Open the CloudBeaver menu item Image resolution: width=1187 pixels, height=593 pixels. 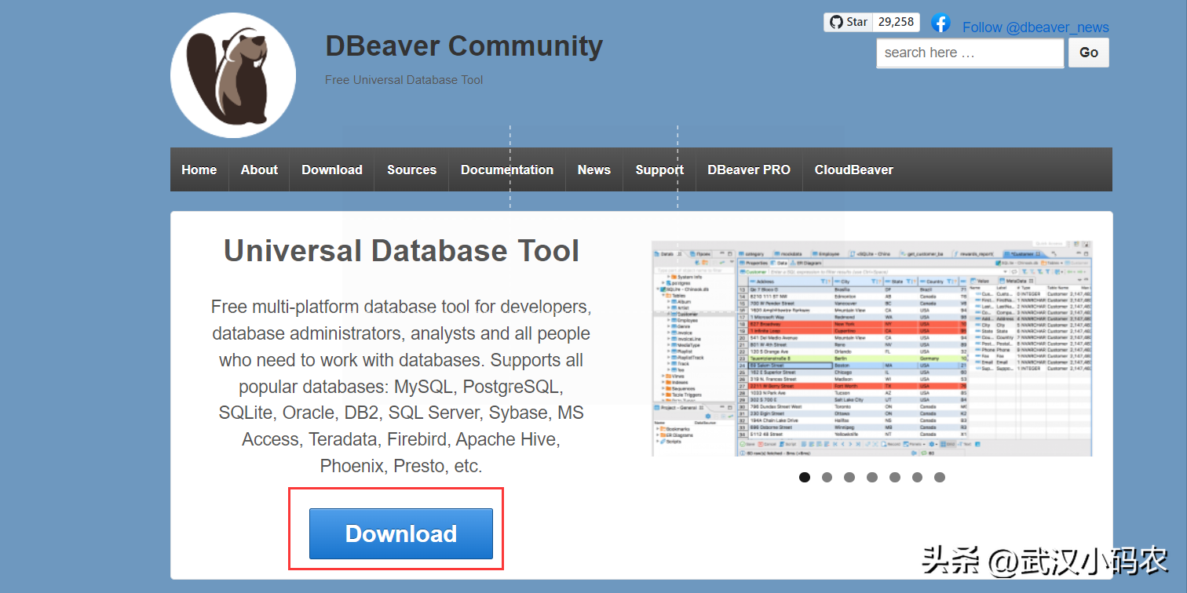pyautogui.click(x=853, y=169)
